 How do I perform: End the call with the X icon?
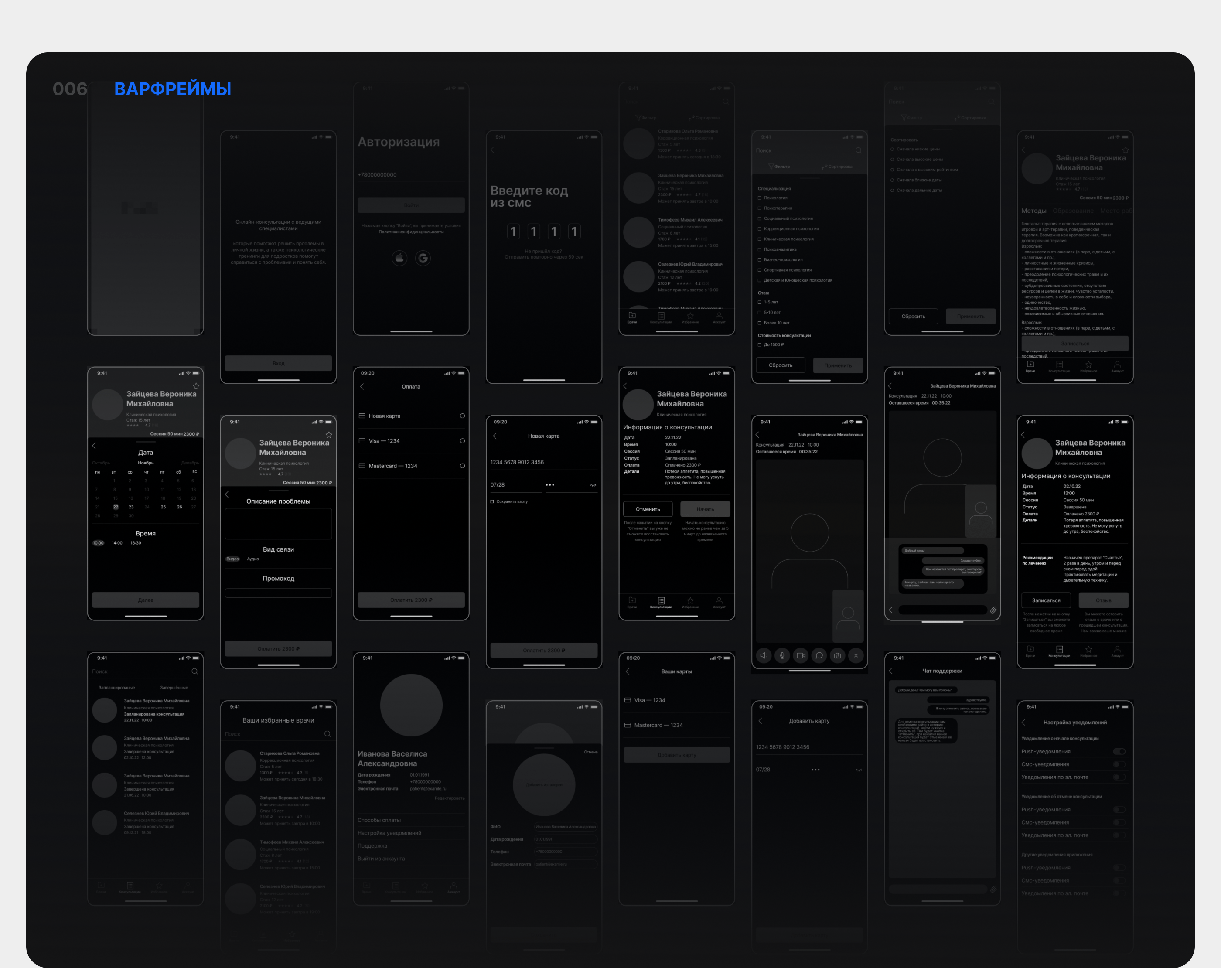[x=856, y=655]
